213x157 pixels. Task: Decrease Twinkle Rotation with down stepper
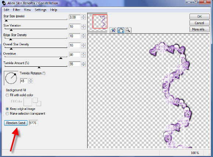pos(31,82)
